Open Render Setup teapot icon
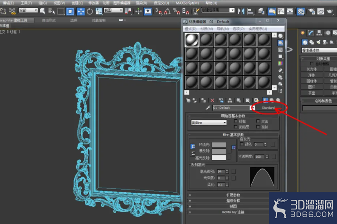The image size is (337, 224). click(x=312, y=11)
